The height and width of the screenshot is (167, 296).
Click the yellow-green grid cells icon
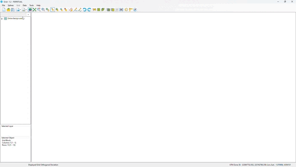(113, 9)
